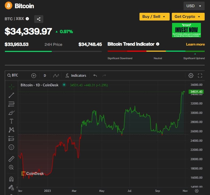Select the XABCD pattern tool
210x195 pixels.
coord(11,130)
